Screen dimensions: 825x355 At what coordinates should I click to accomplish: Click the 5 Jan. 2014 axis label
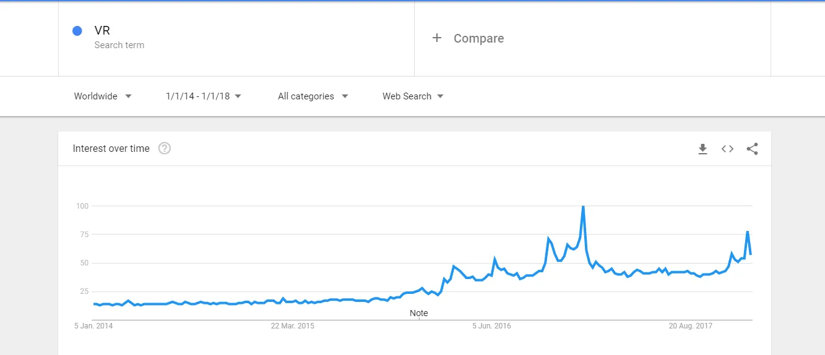click(93, 326)
